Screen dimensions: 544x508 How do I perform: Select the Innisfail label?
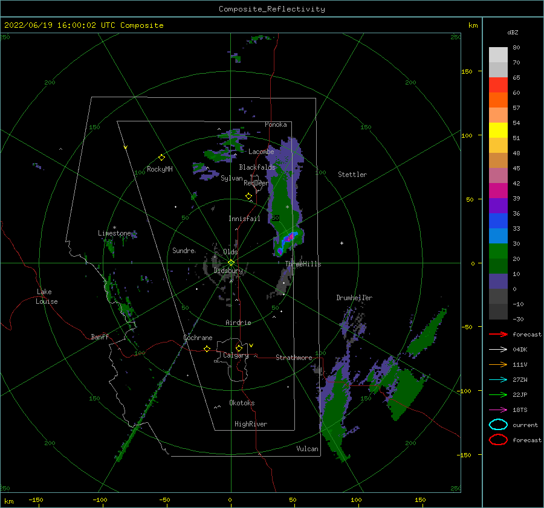coord(244,219)
